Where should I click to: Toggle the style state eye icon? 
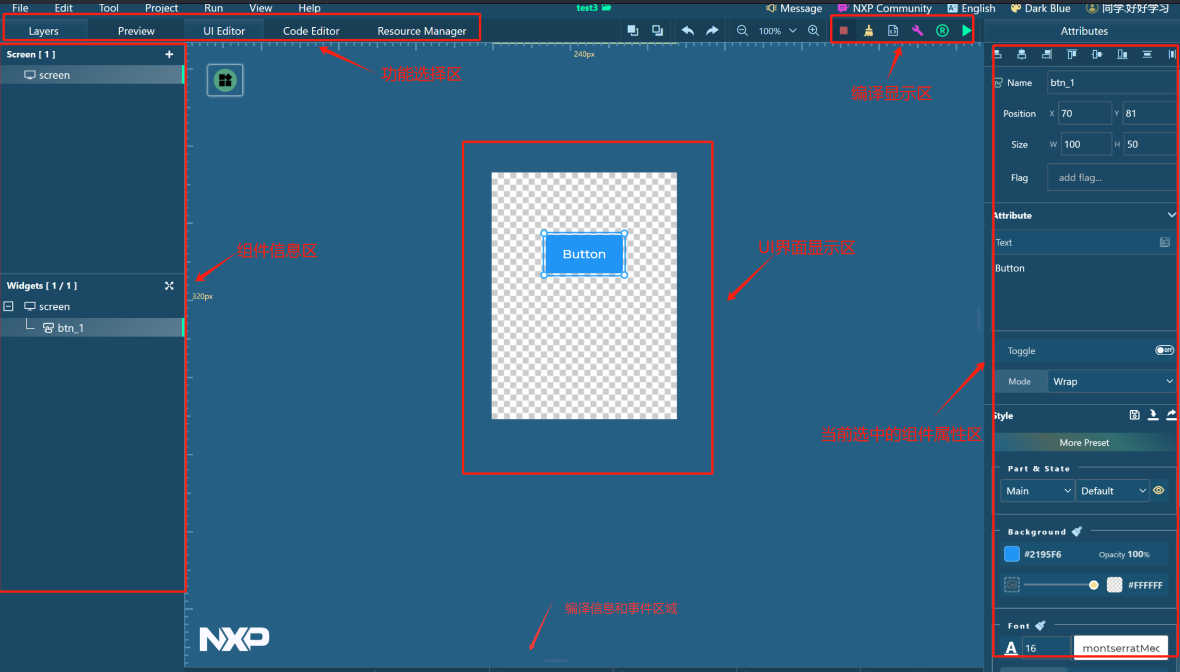[1159, 490]
